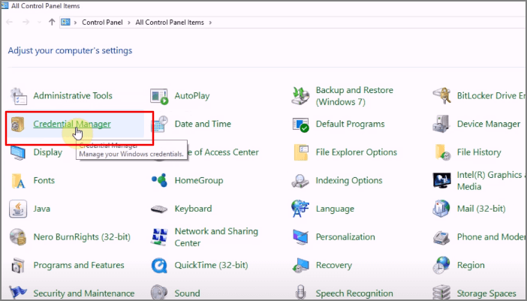Click the Backup and Restore icon

pyautogui.click(x=301, y=96)
